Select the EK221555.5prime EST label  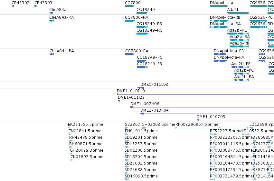click(x=85, y=125)
